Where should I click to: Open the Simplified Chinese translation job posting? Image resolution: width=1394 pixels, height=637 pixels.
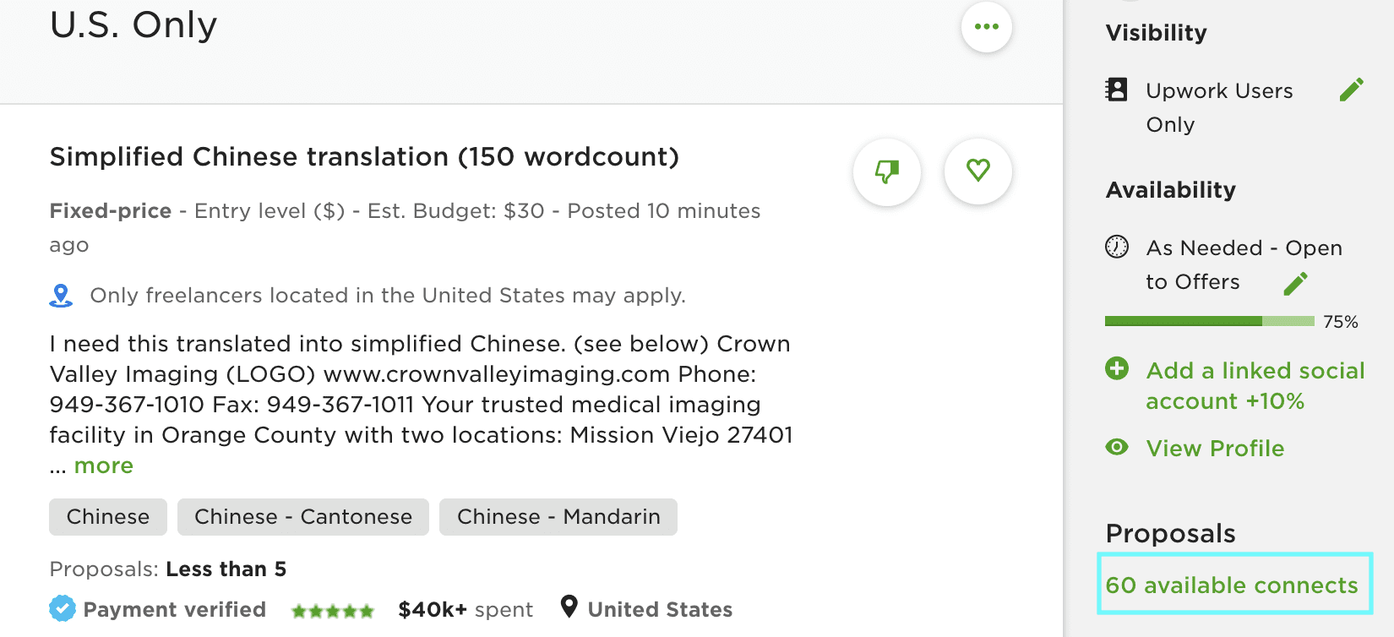(x=363, y=156)
